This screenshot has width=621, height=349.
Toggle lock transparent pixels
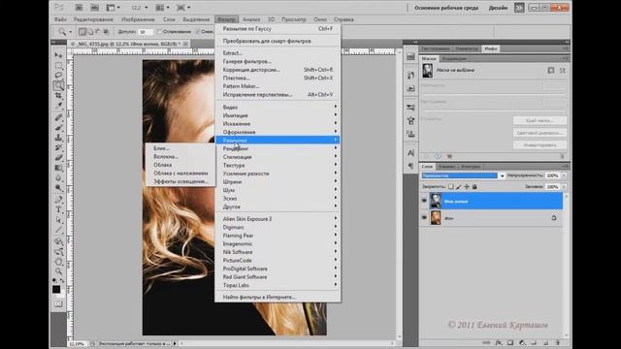pos(450,187)
